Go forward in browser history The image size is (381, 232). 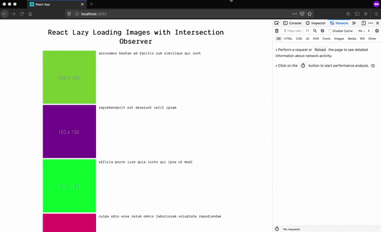pyautogui.click(x=13, y=14)
